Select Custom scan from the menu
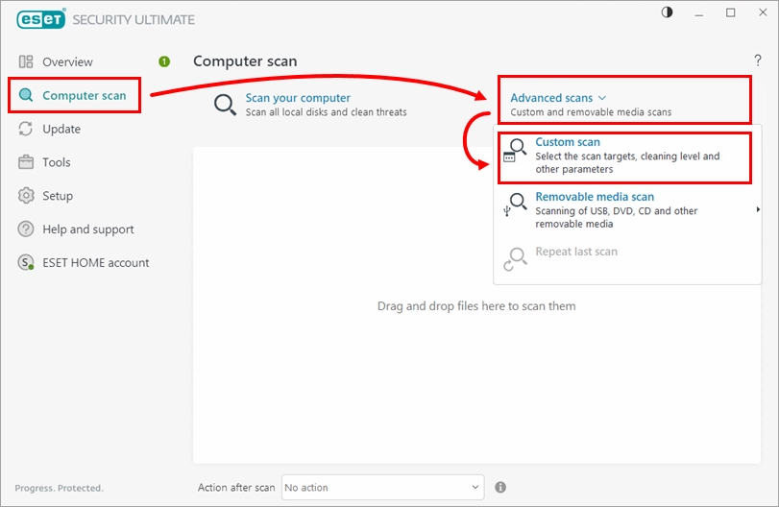 pyautogui.click(x=568, y=142)
